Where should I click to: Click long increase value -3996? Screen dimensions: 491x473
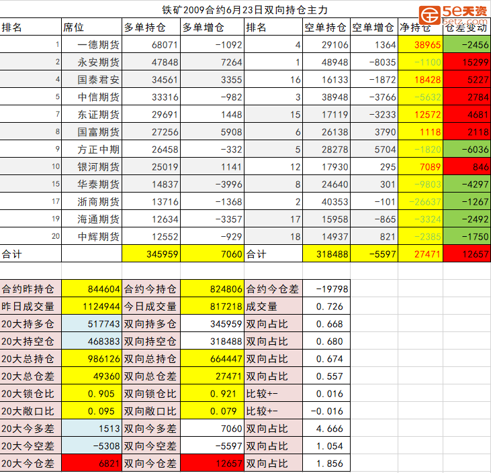212,185
